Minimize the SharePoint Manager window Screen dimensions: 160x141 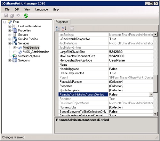tap(147, 4)
